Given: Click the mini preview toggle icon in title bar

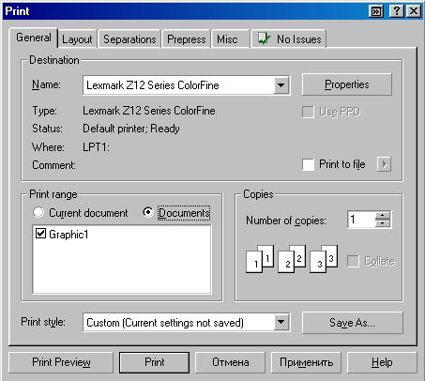Looking at the screenshot, I should (x=376, y=11).
